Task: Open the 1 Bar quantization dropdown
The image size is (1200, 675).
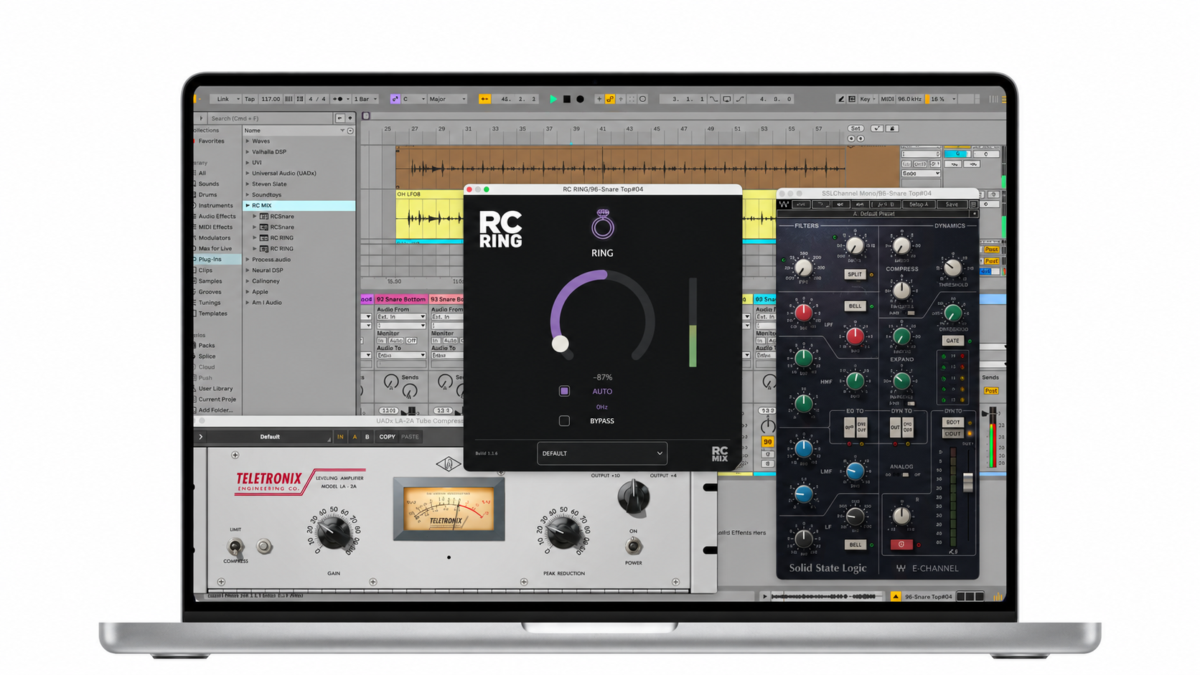Action: [x=365, y=99]
